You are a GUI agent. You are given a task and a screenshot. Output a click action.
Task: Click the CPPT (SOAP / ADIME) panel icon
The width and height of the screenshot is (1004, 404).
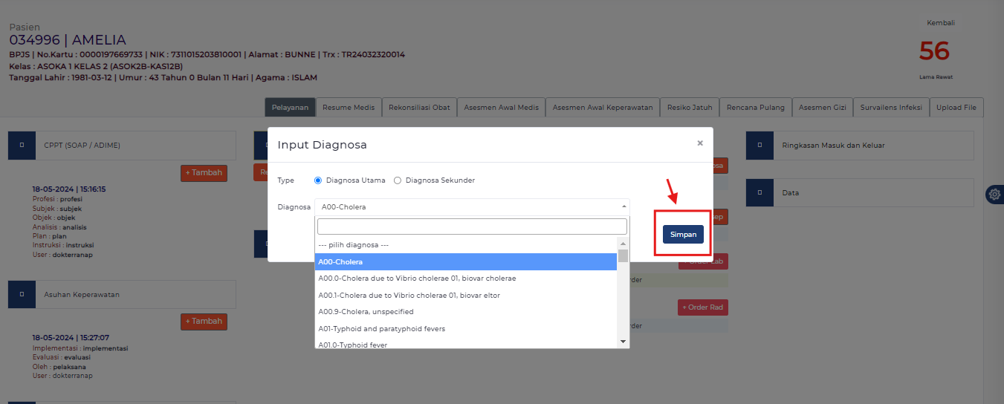coord(22,146)
